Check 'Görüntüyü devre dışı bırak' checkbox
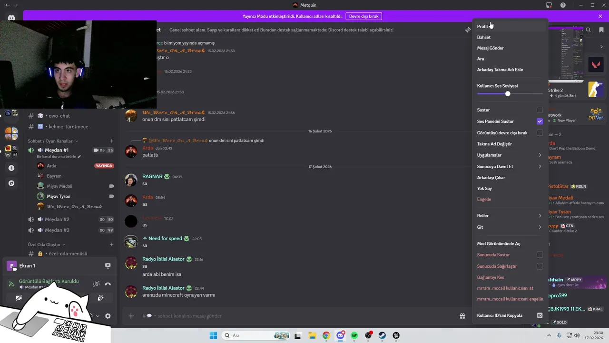The image size is (609, 343). pos(540,133)
